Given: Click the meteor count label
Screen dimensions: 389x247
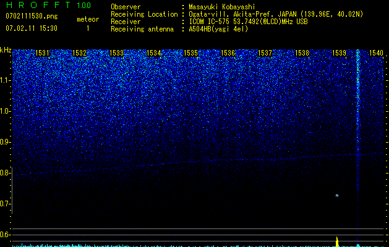Looking at the screenshot, I should pos(88,19).
